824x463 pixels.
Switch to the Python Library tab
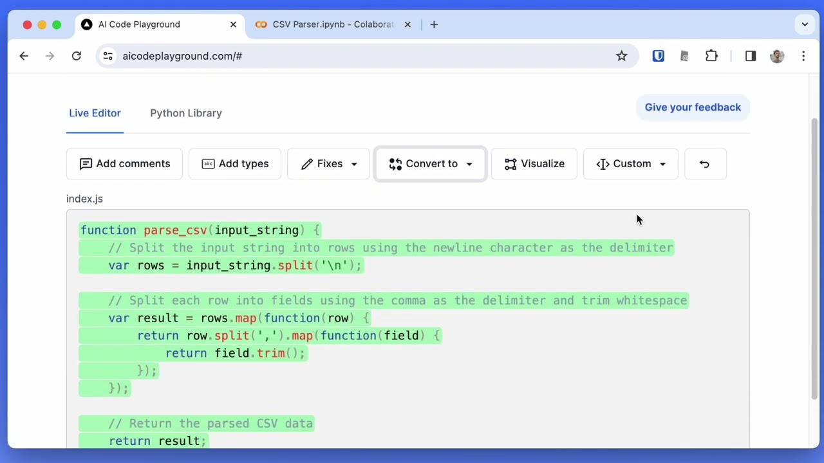point(186,113)
